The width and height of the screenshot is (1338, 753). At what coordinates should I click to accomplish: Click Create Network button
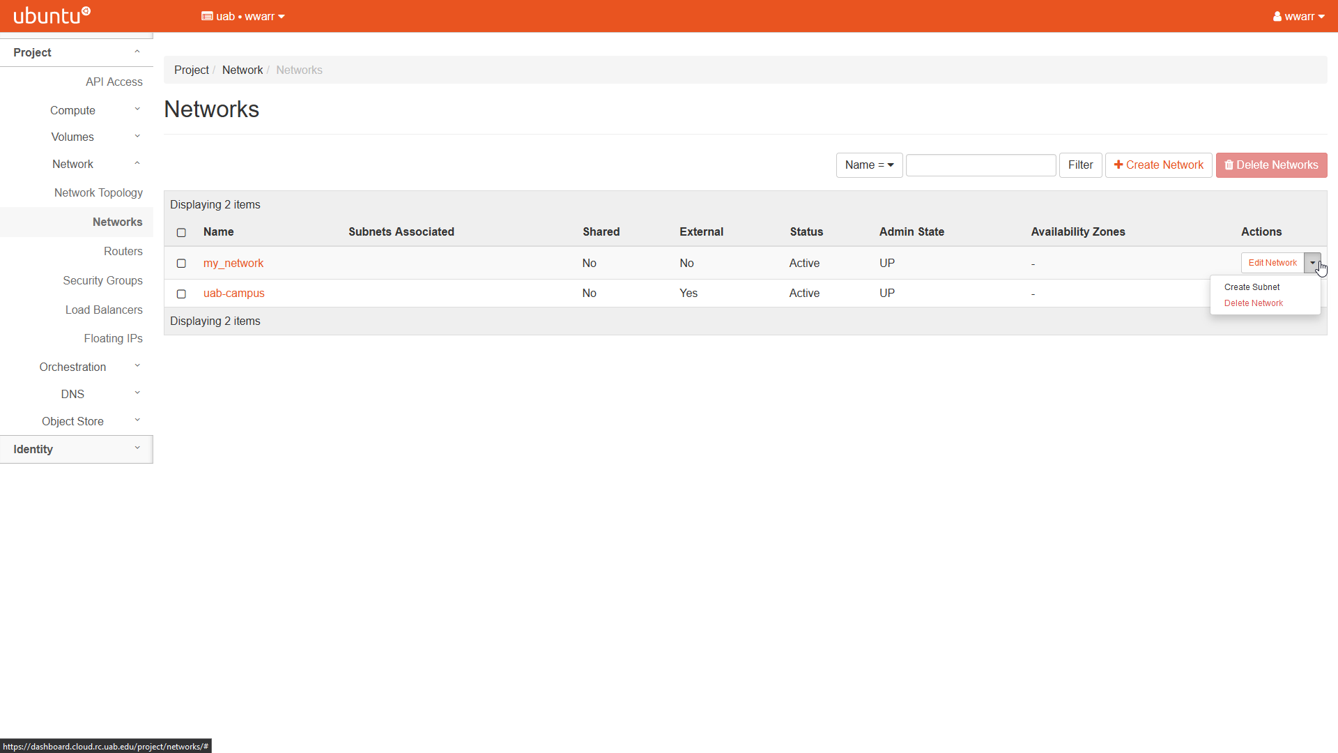pyautogui.click(x=1158, y=165)
